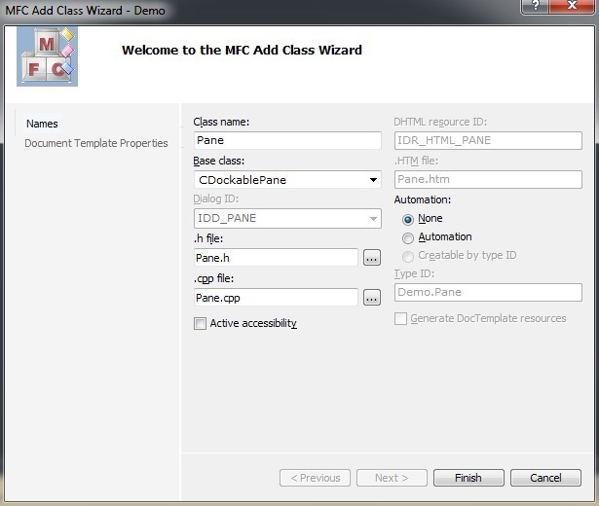Select Creatable by type ID option
Screen dimensions: 599x506
[x=407, y=256]
